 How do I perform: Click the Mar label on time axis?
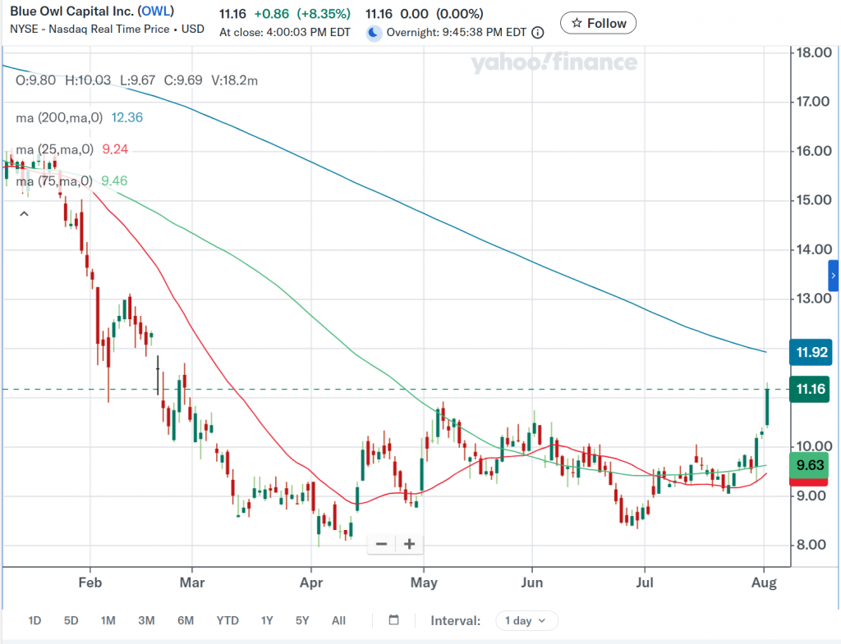[192, 582]
